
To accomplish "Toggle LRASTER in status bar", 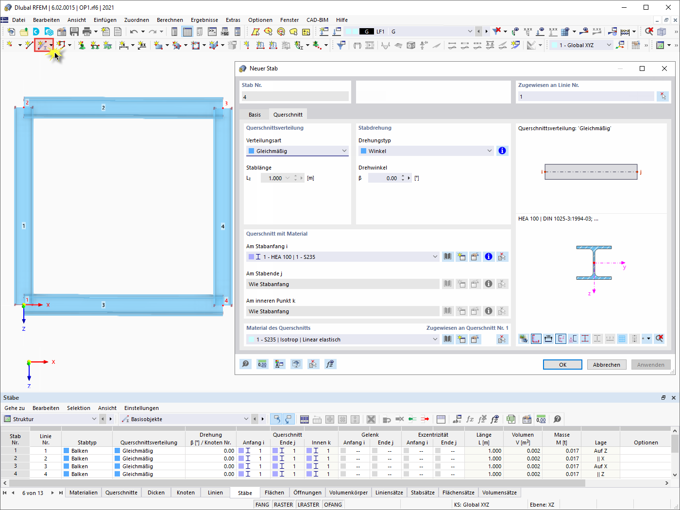I will click(x=308, y=505).
